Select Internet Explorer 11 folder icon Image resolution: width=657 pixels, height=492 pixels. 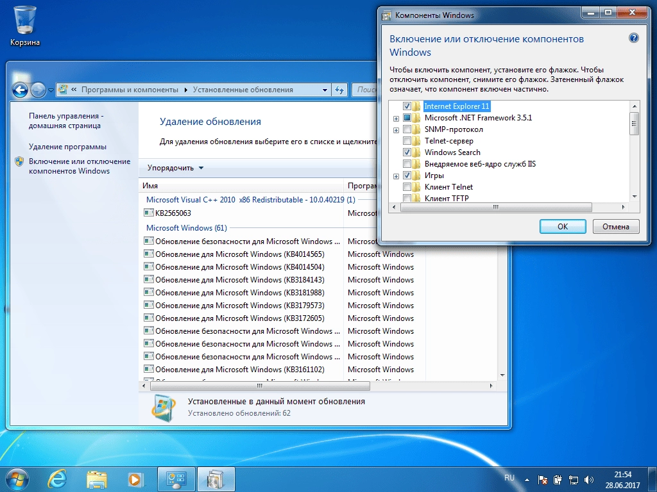click(x=416, y=106)
